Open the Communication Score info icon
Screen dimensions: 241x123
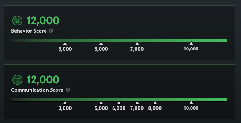tap(68, 90)
